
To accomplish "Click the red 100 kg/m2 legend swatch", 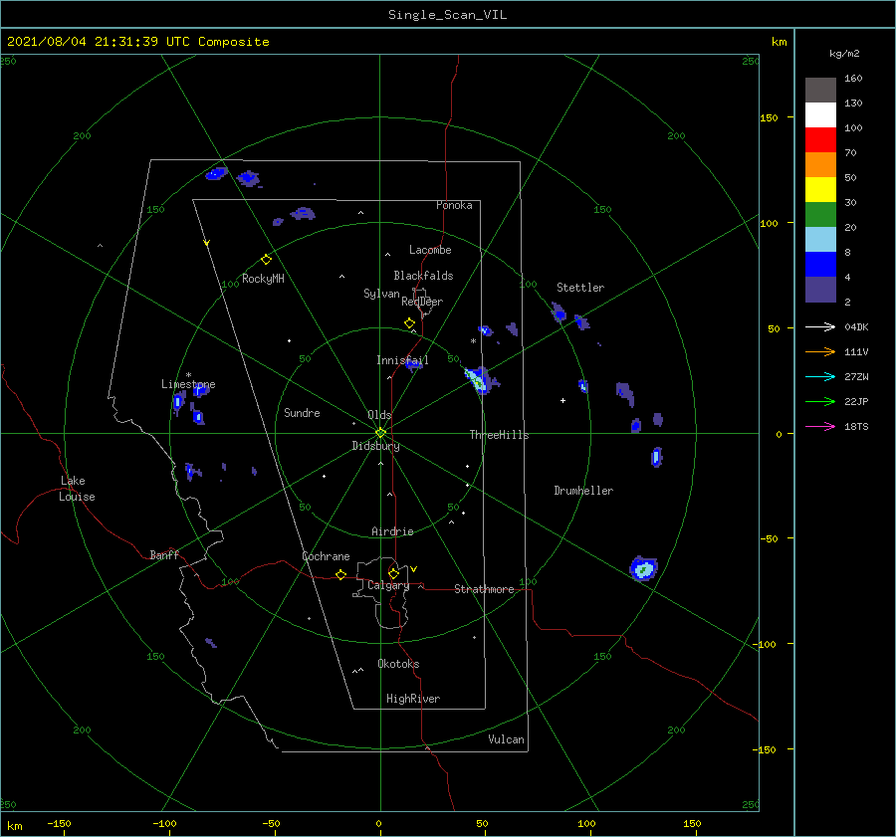I will click(820, 140).
